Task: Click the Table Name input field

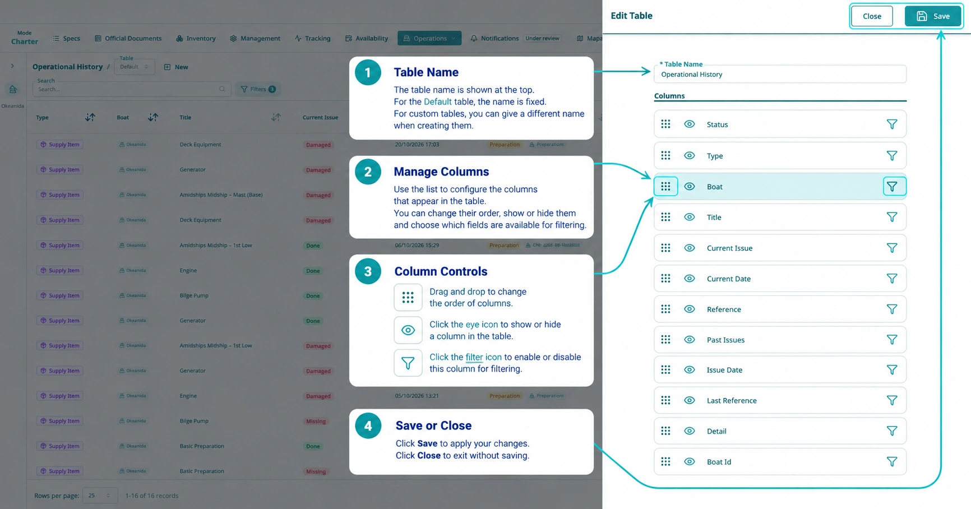Action: coord(780,74)
